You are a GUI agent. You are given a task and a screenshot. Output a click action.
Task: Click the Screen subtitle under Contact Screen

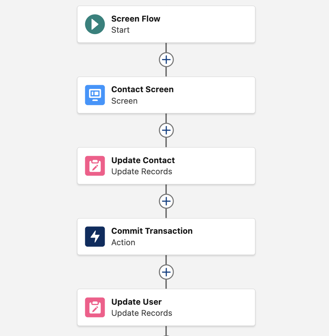click(124, 101)
